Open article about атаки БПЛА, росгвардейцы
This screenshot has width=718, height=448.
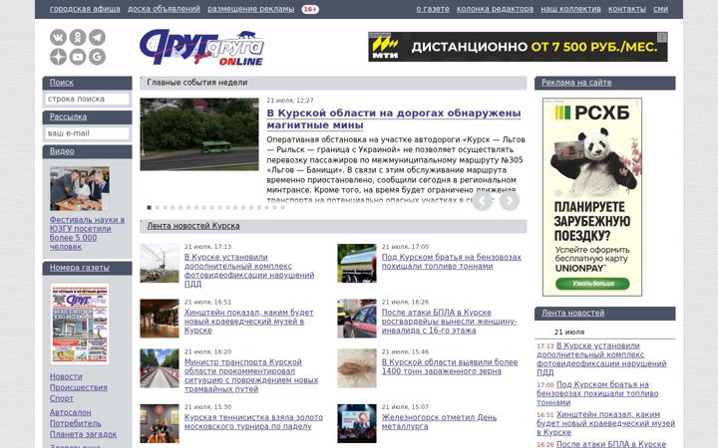(449, 321)
